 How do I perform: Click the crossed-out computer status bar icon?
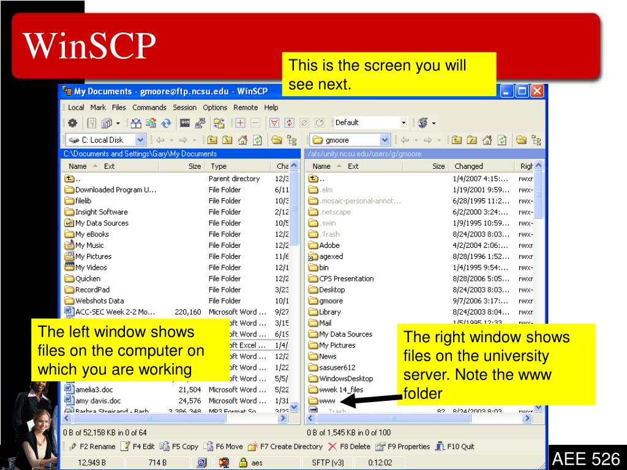(x=224, y=463)
